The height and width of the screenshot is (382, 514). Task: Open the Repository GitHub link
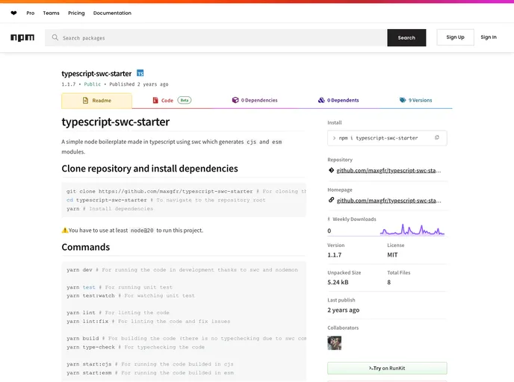(x=388, y=170)
